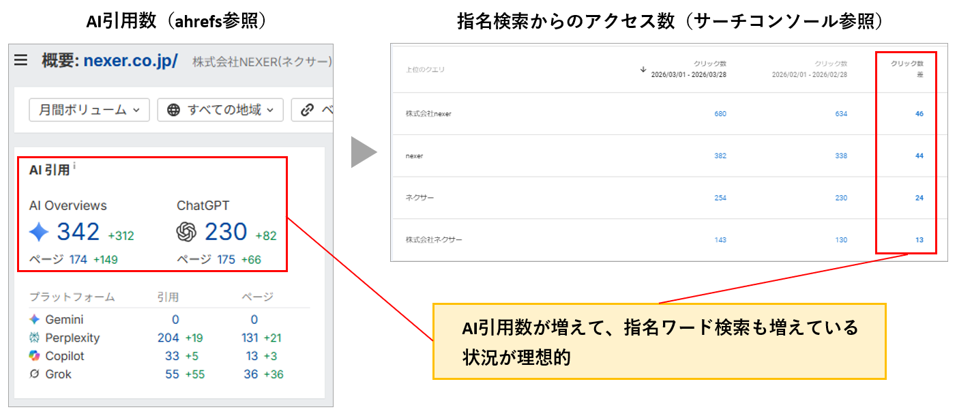Select the Perplexity platform row label
The width and height of the screenshot is (957, 414).
click(72, 338)
